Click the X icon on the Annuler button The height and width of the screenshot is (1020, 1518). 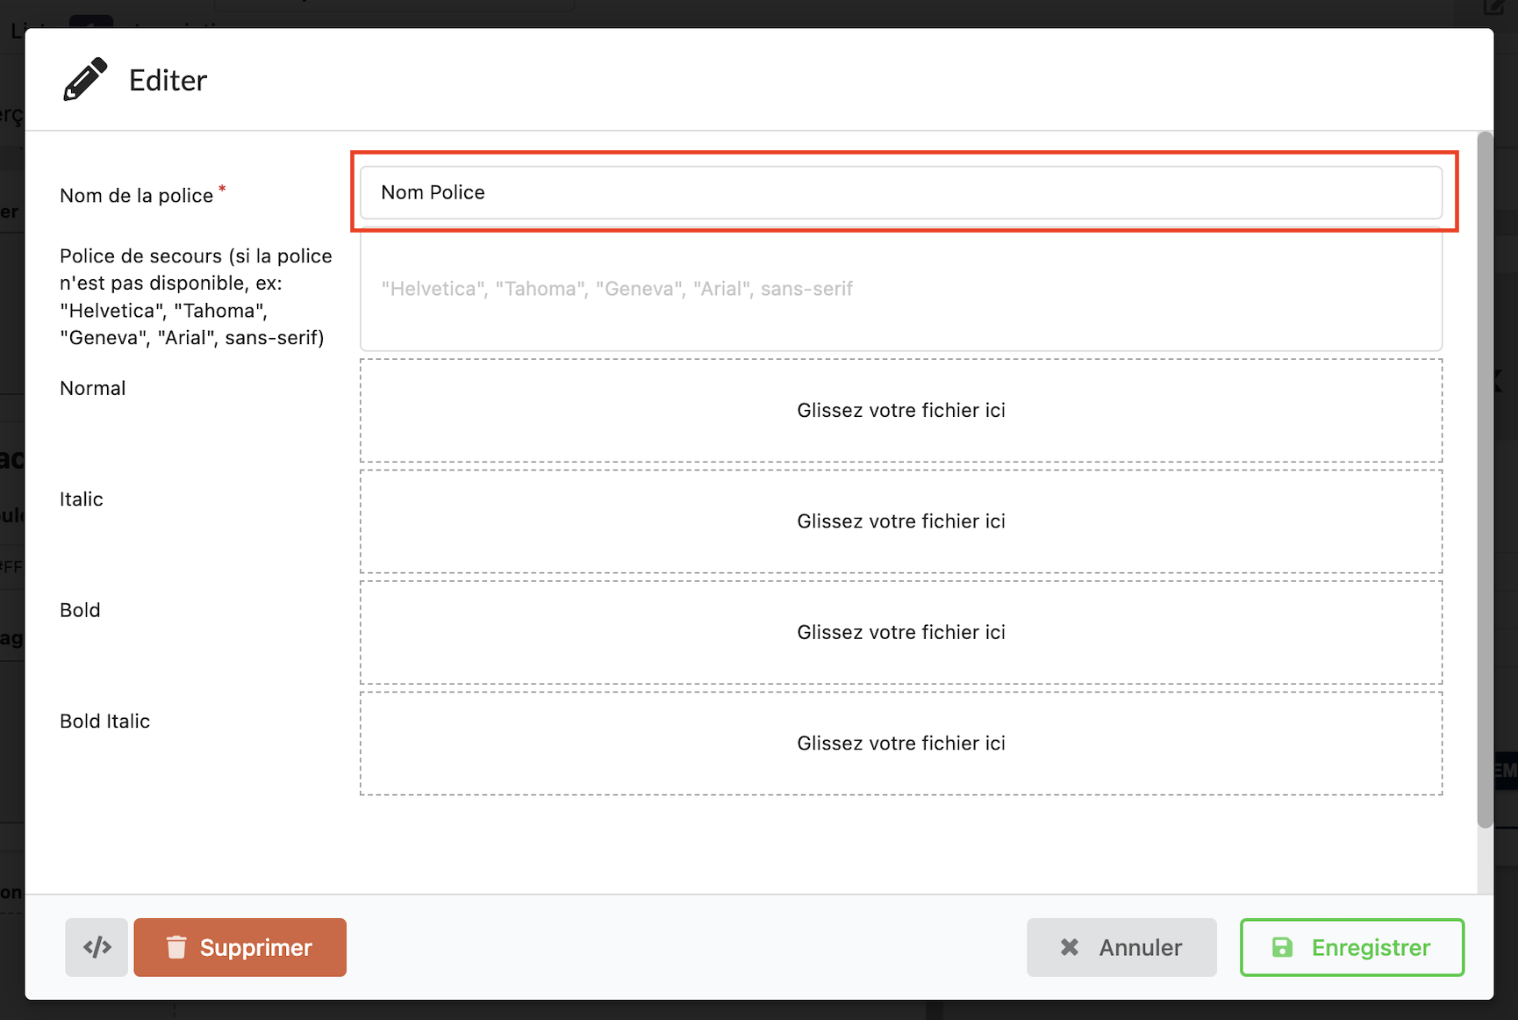[x=1069, y=947]
